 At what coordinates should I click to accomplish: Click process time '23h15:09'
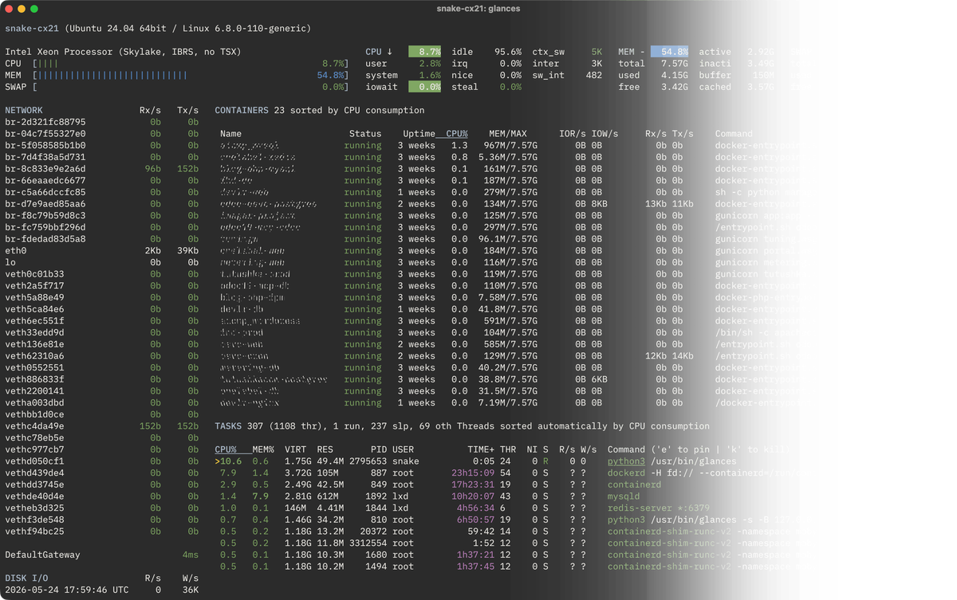[473, 473]
